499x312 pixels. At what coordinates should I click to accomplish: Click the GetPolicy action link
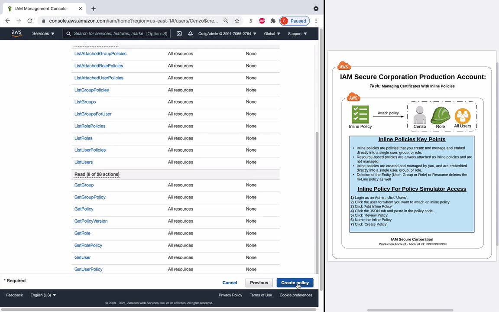click(84, 209)
